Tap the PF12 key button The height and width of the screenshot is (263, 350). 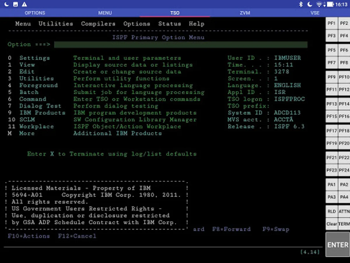344,90
